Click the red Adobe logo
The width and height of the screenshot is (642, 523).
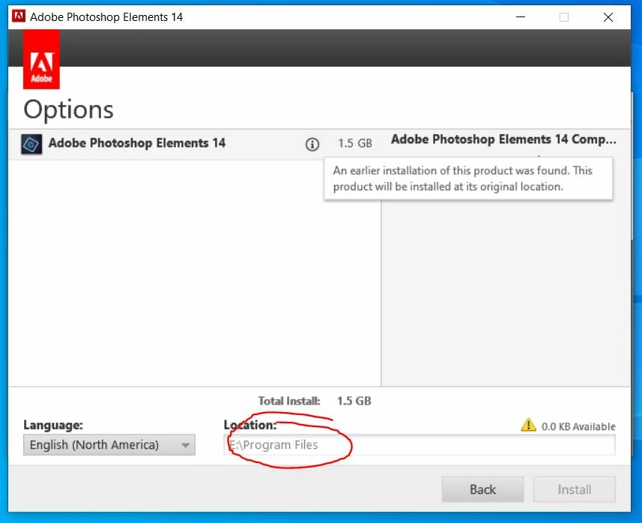[x=41, y=59]
